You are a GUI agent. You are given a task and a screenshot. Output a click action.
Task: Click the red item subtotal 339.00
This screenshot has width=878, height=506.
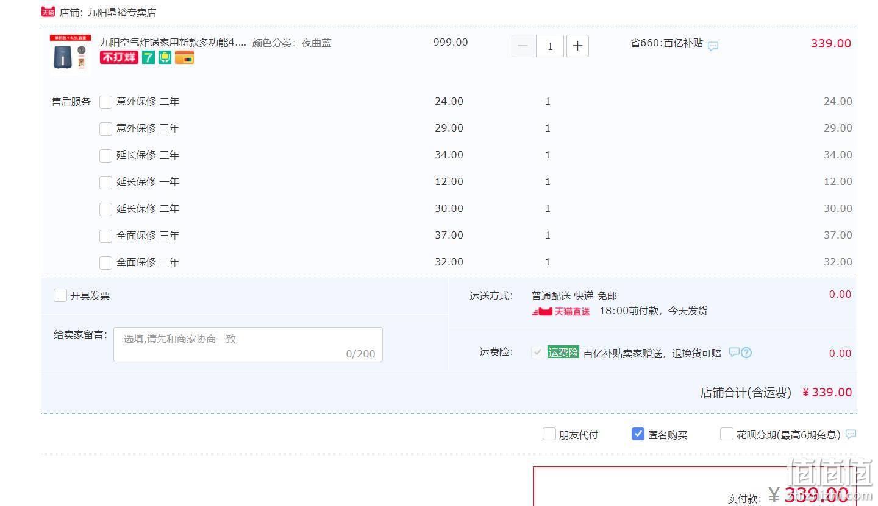[x=831, y=43]
